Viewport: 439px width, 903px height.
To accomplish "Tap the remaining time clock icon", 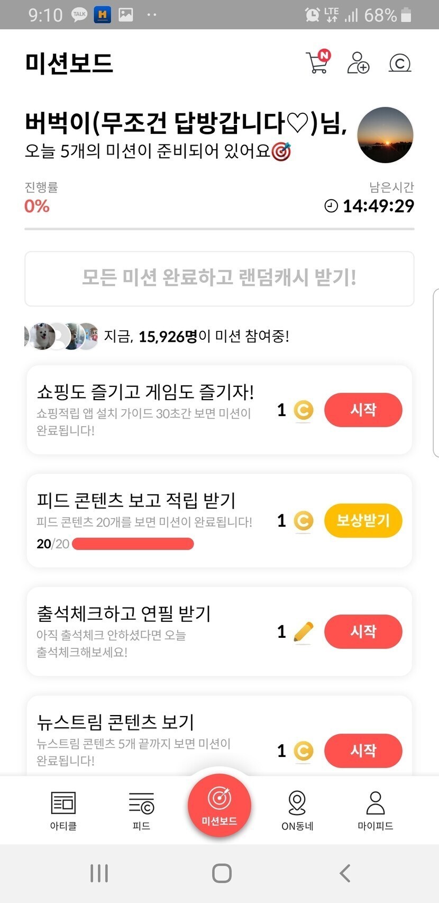I will coord(331,206).
